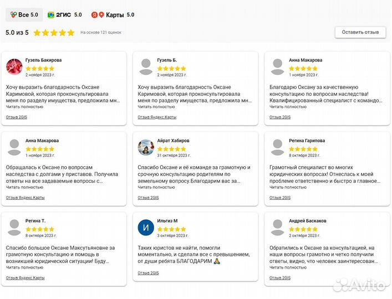The image size is (392, 299).
Task: Expand Гузель Бакирова's review with "Читать полностью"
Action: click(x=24, y=106)
